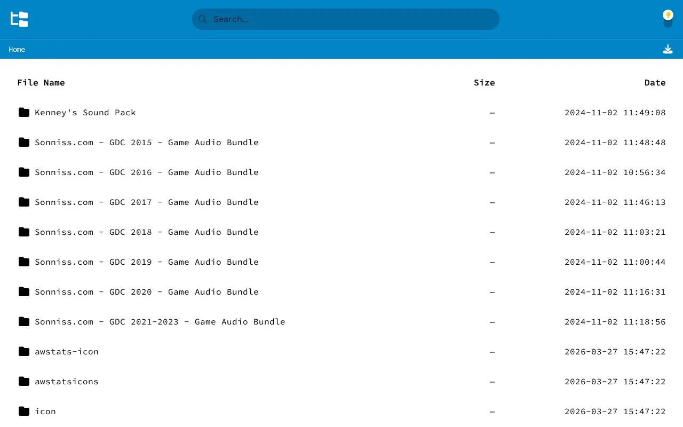Click folder icon beside awstatsicons
This screenshot has height=427, width=683.
click(x=24, y=381)
